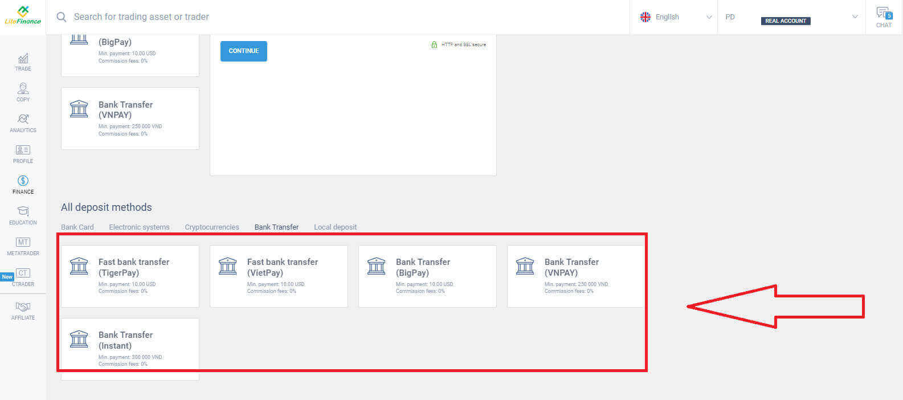The width and height of the screenshot is (903, 400).
Task: Open the Chat messages icon
Action: click(884, 14)
